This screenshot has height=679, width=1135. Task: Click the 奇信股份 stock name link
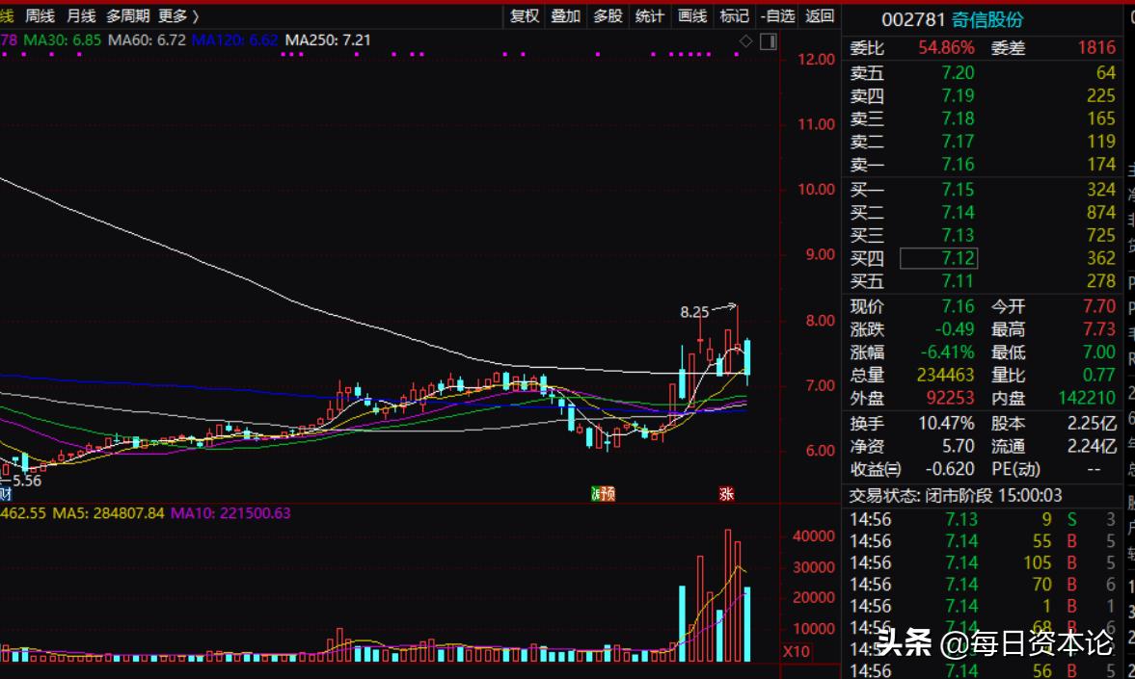coord(987,19)
